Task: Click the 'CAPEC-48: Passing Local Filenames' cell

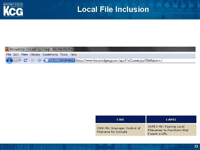Action: (171, 130)
